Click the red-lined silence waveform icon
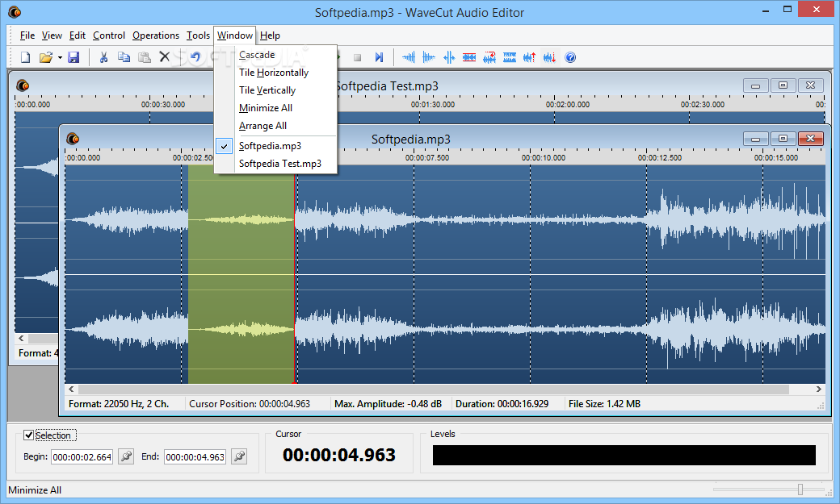 tap(469, 57)
